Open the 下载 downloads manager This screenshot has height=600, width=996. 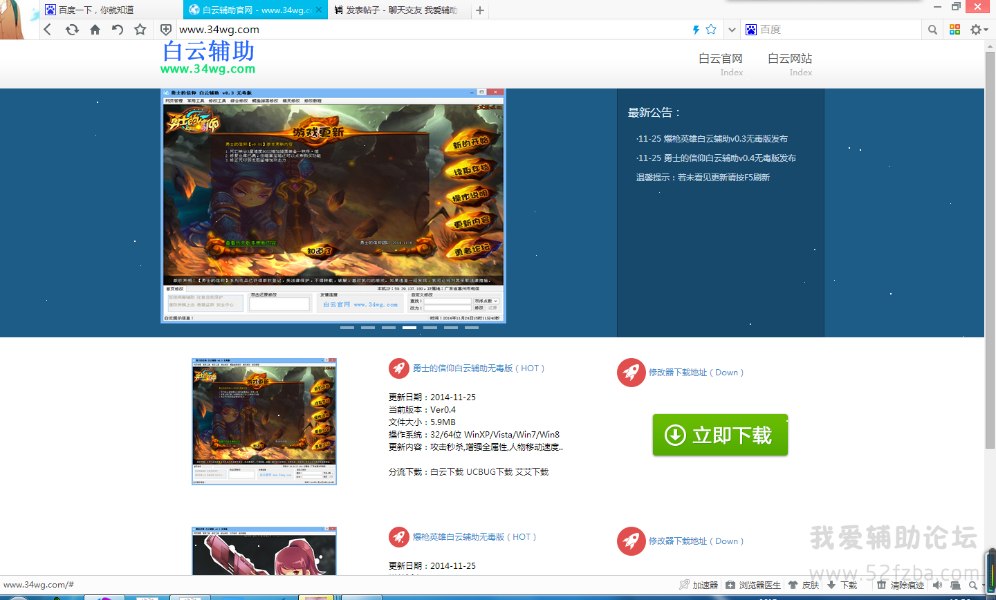(842, 585)
